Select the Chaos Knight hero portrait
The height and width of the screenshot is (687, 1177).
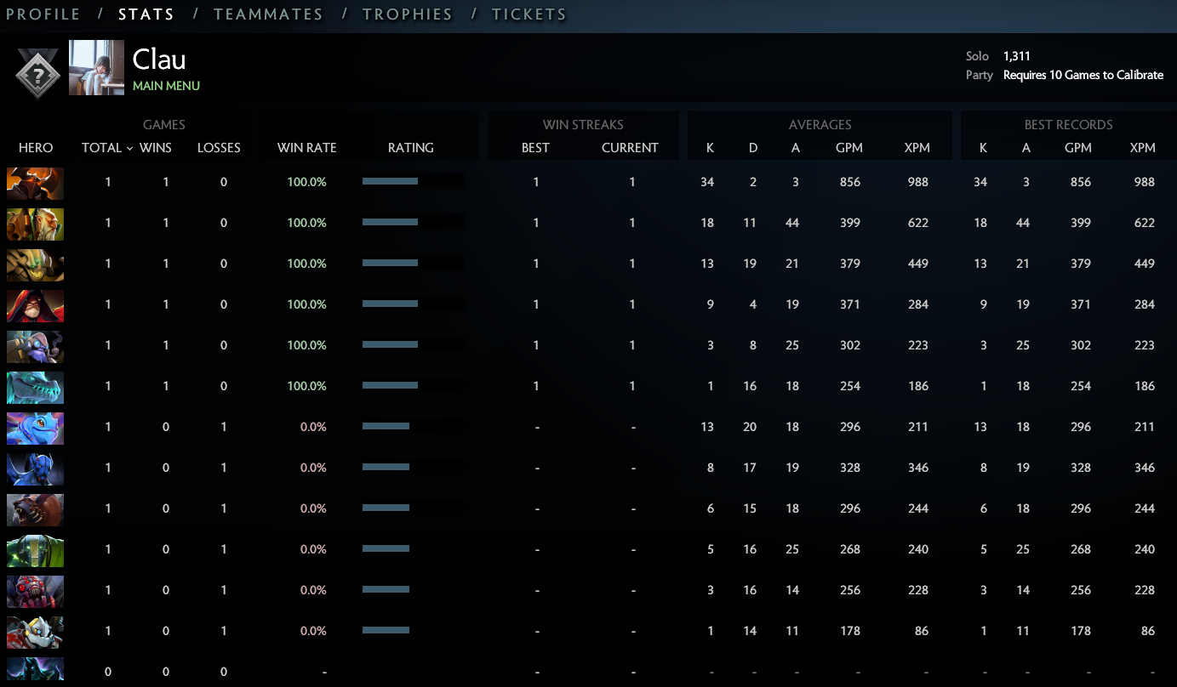click(35, 183)
